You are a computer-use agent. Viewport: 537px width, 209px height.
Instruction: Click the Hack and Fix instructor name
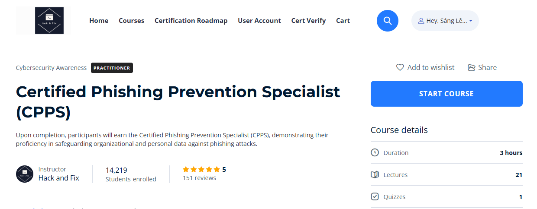click(59, 178)
